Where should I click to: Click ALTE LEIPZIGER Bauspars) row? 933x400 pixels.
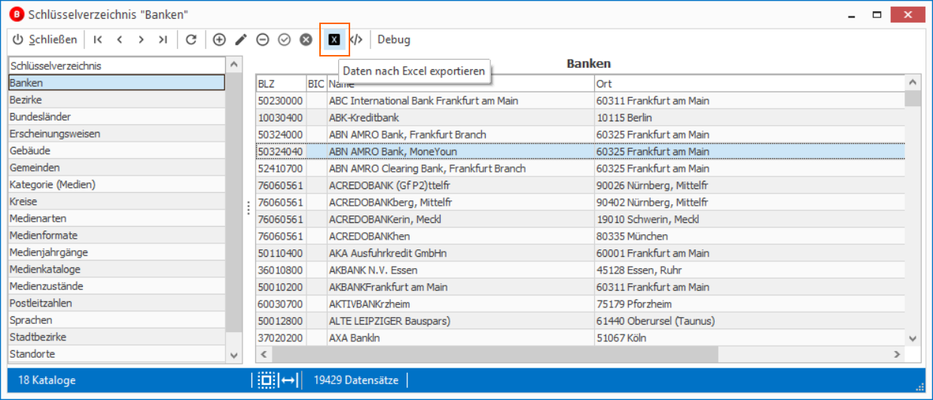pos(580,321)
